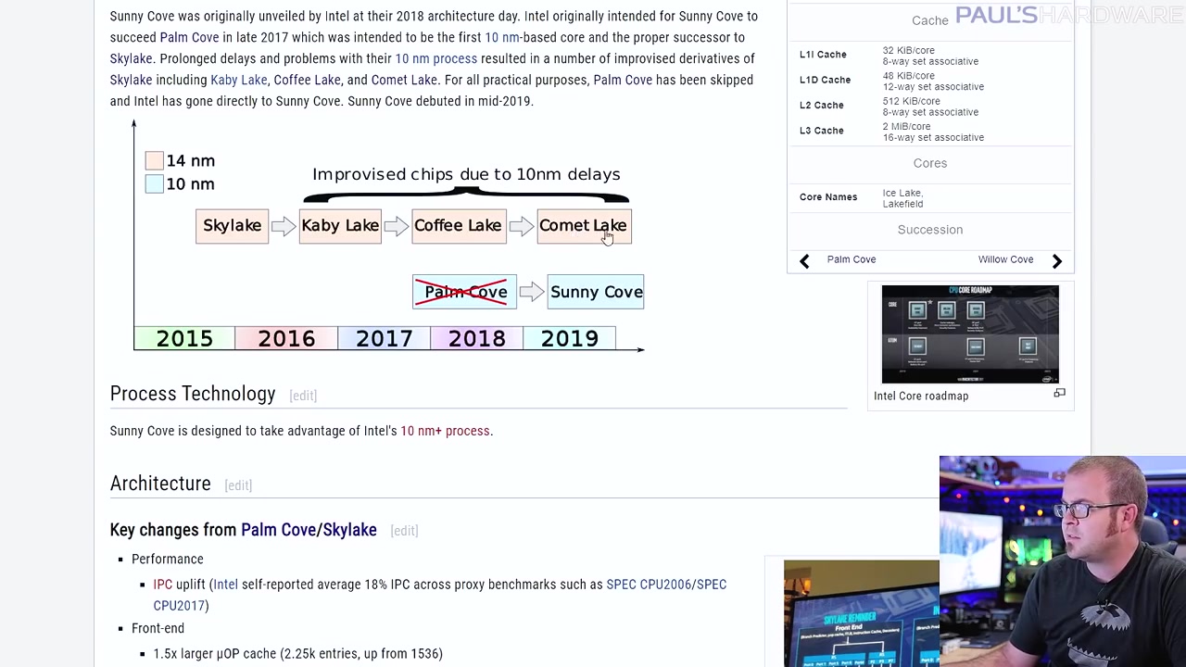
Task: Click the "1.5x larger µOP cache" bullet
Action: click(x=298, y=654)
